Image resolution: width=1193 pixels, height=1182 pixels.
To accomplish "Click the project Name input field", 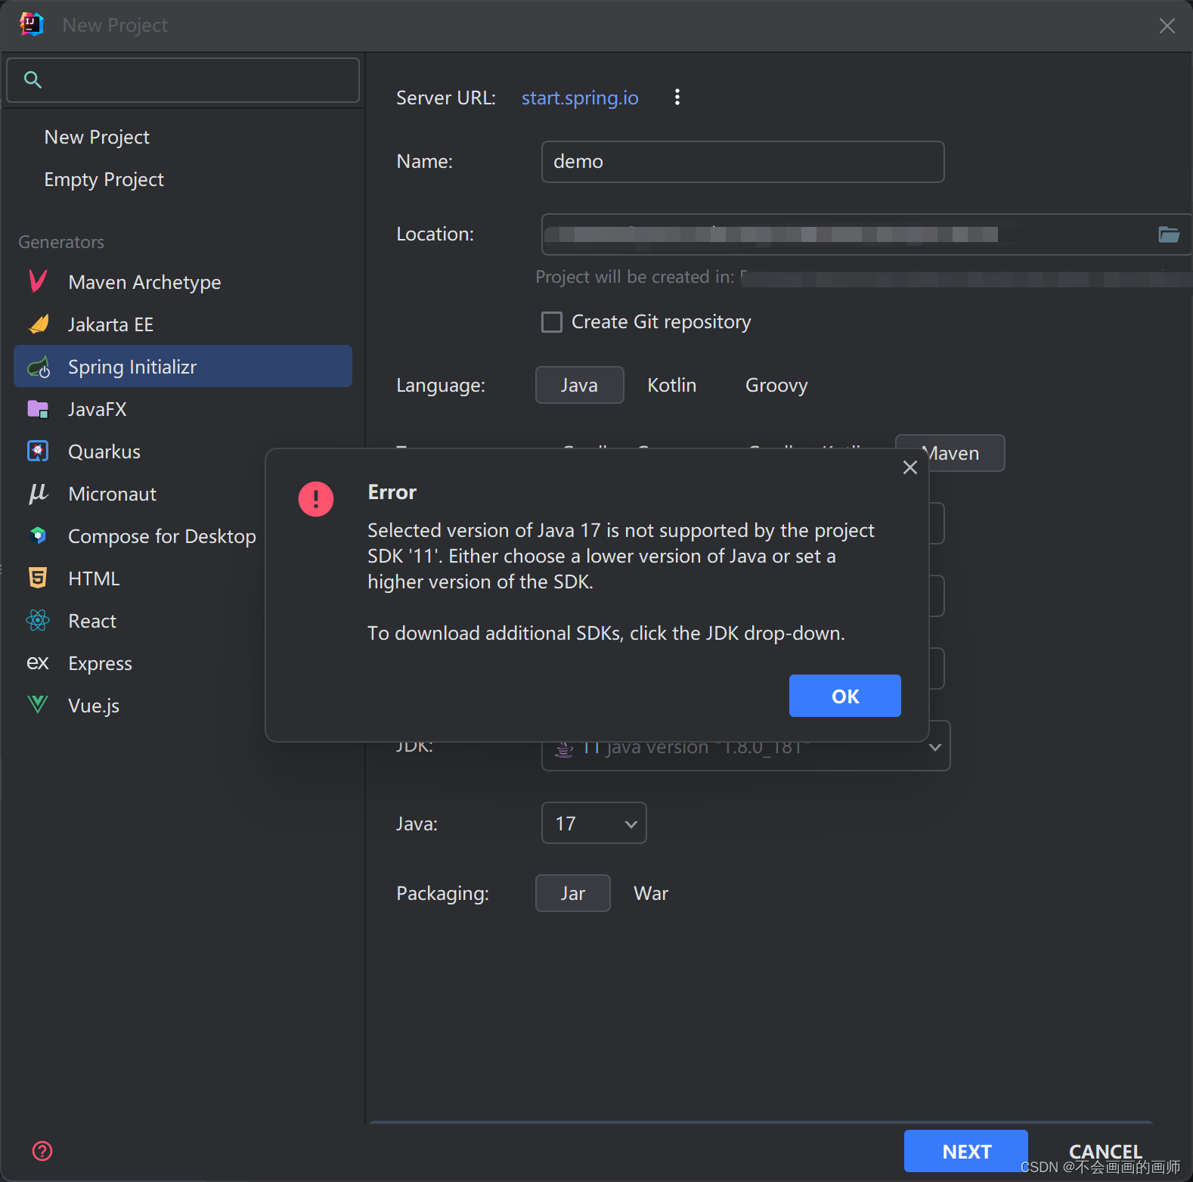I will [x=743, y=162].
